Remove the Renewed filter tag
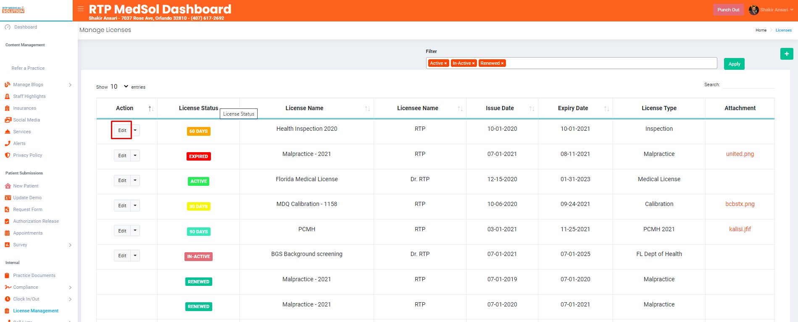 (502, 63)
